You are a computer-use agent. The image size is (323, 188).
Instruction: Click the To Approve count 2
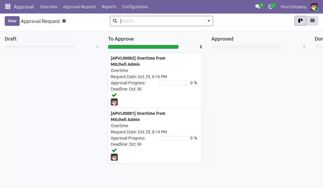coord(201,47)
